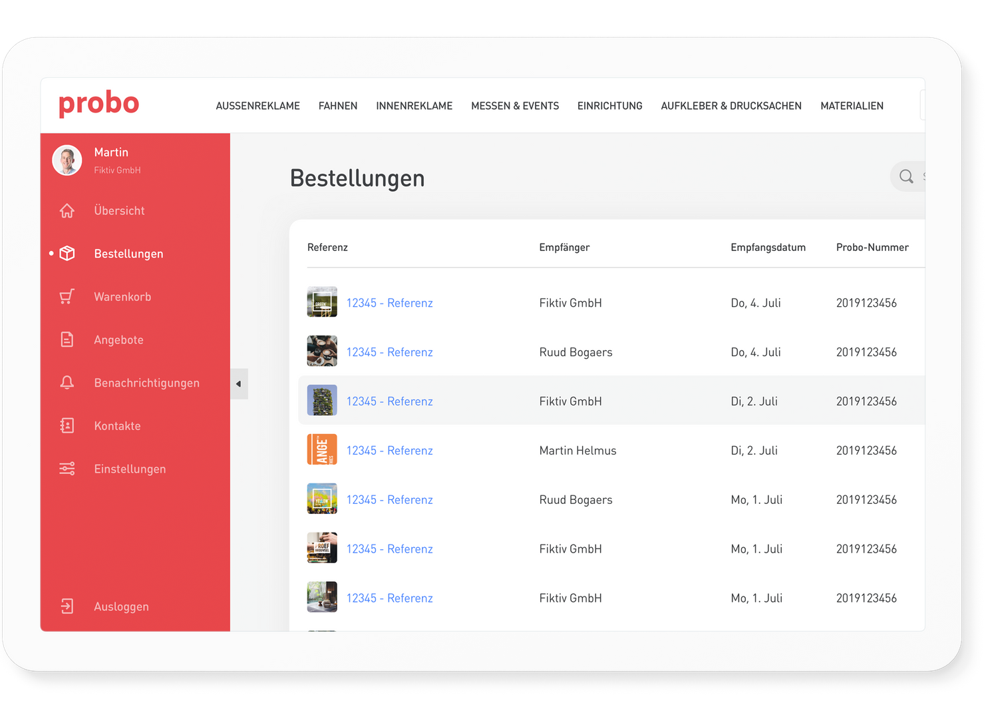
Task: Open the order link for Martin Helmus
Action: click(x=390, y=450)
